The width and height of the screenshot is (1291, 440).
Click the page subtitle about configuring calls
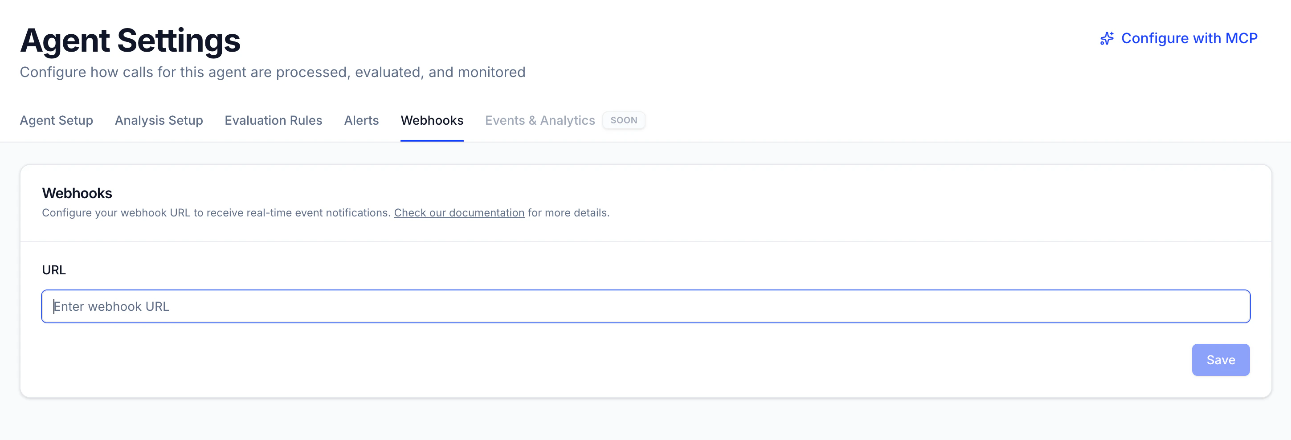click(x=272, y=72)
